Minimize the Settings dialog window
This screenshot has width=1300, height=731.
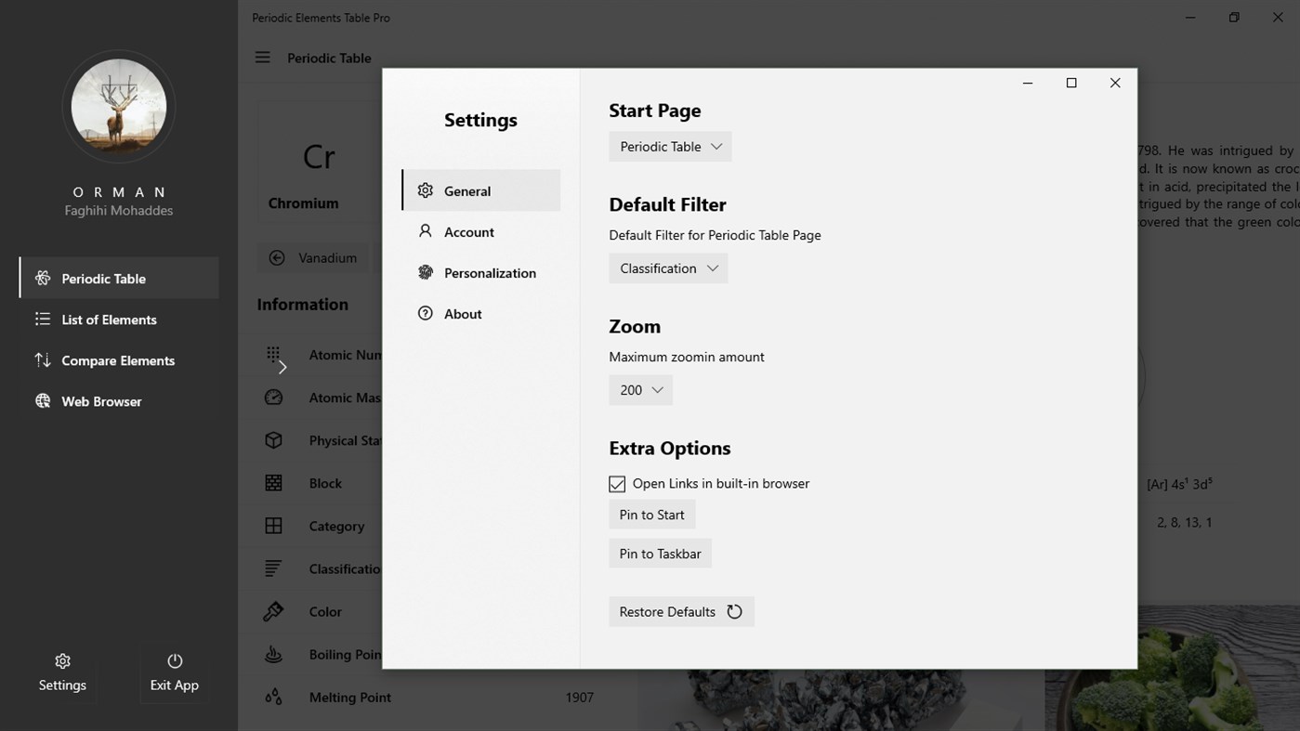tap(1028, 83)
